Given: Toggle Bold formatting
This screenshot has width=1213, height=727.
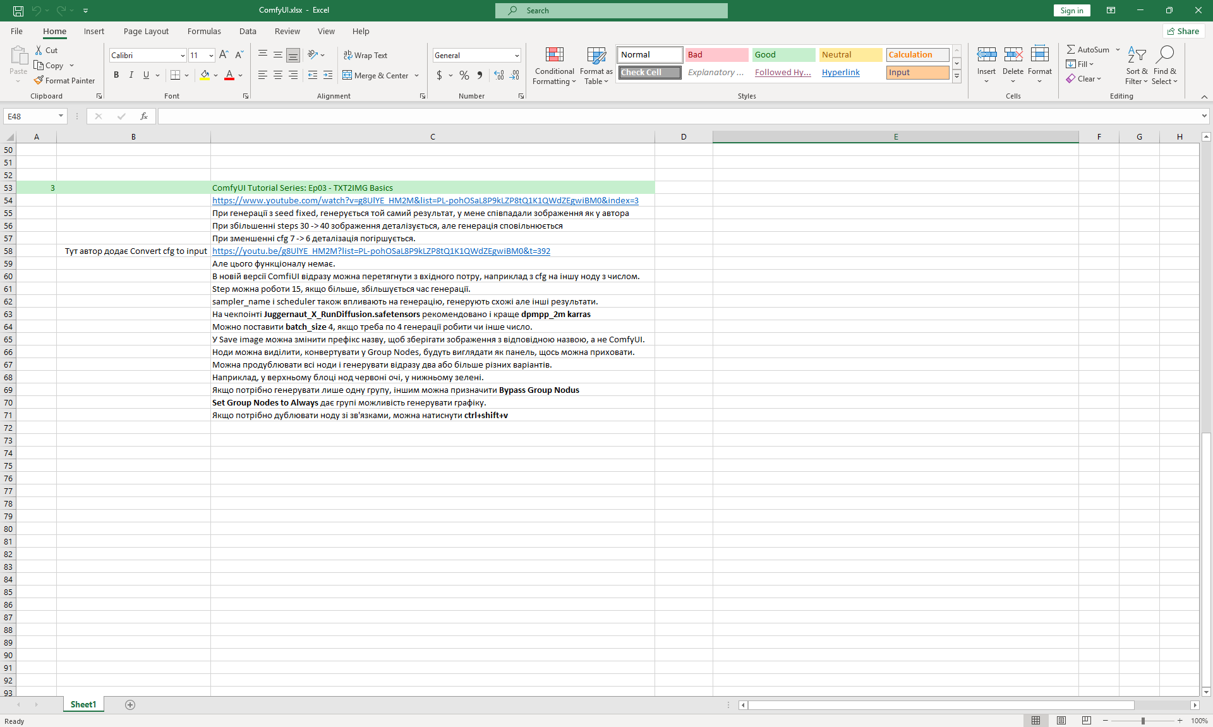Looking at the screenshot, I should [x=116, y=75].
